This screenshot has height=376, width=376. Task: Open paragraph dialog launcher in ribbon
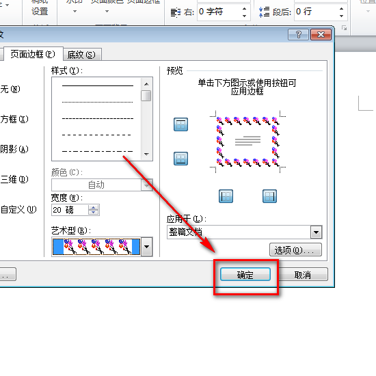(345, 28)
